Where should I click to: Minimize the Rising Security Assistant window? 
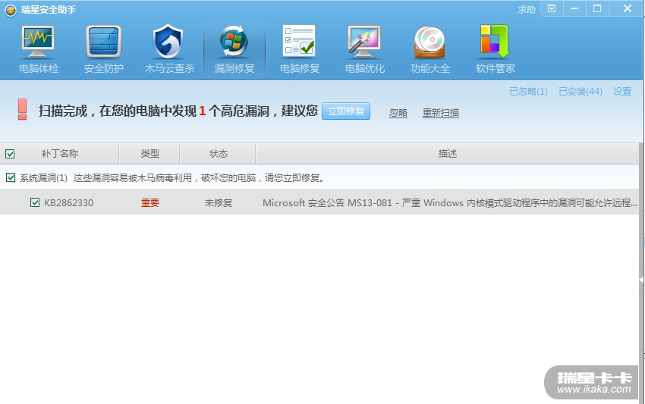574,8
